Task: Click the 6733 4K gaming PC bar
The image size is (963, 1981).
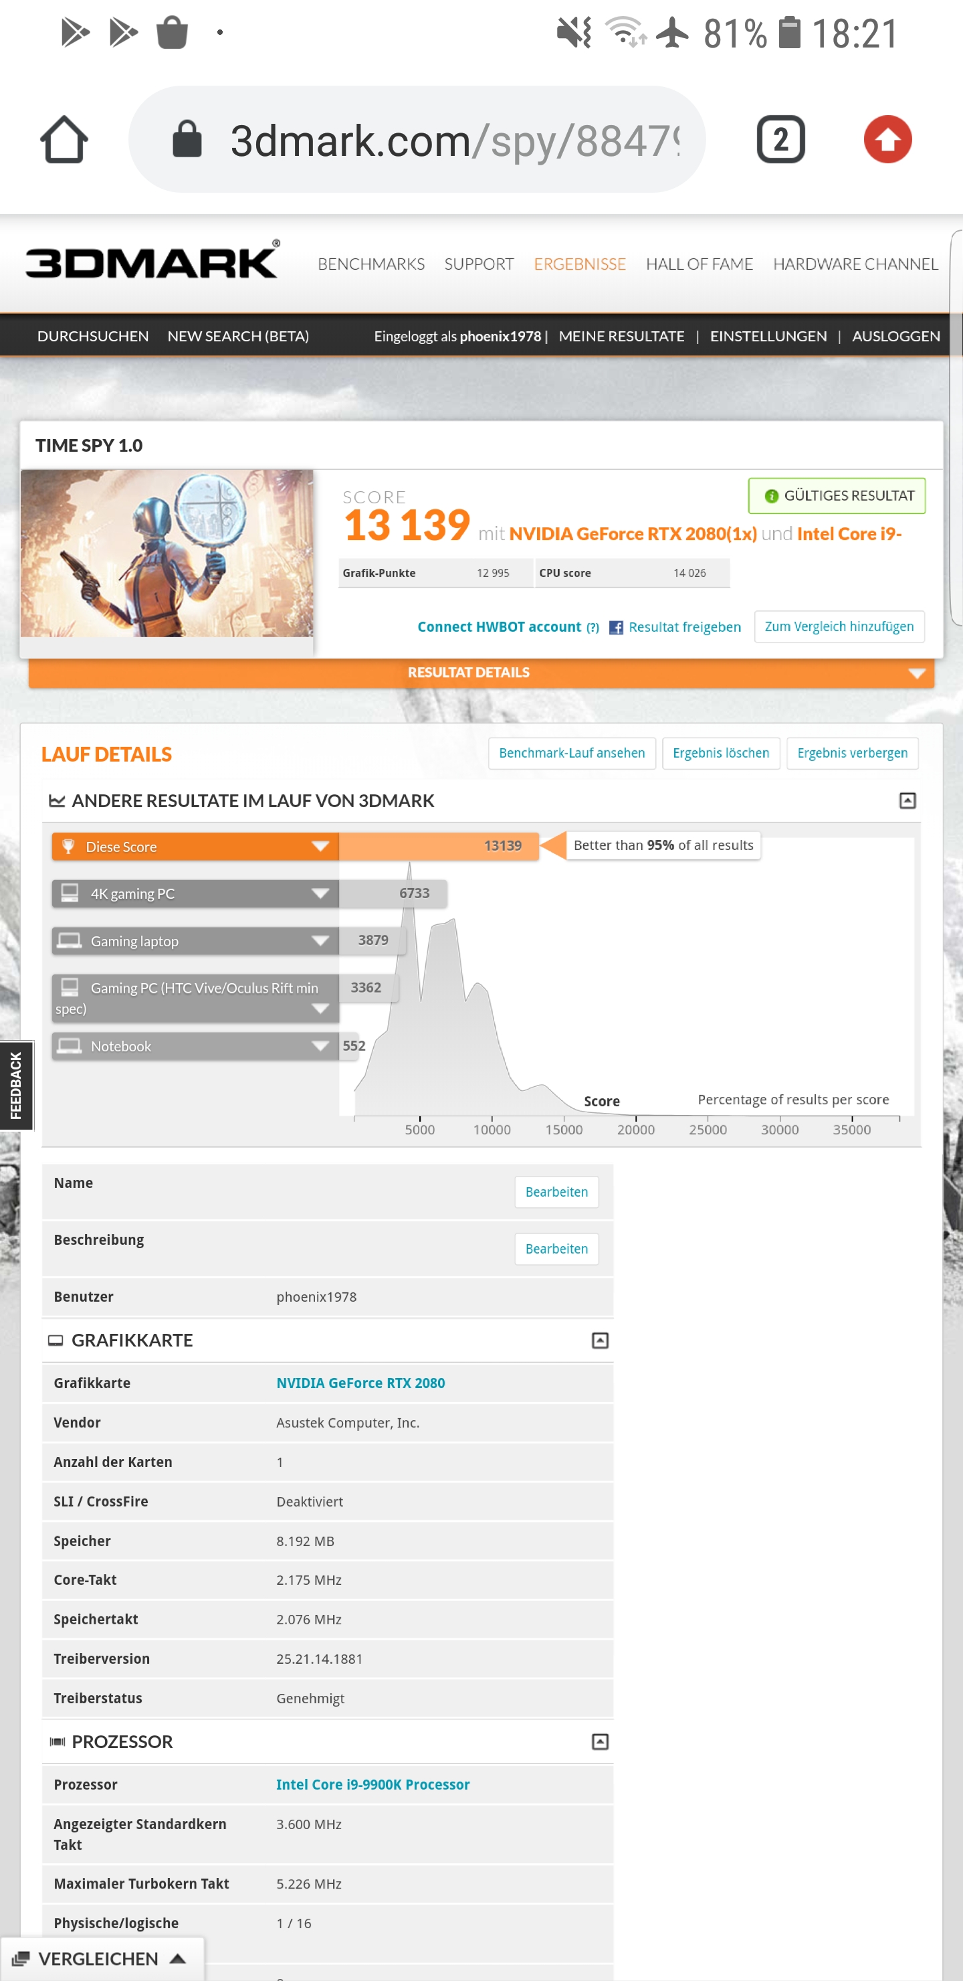Action: click(x=393, y=893)
